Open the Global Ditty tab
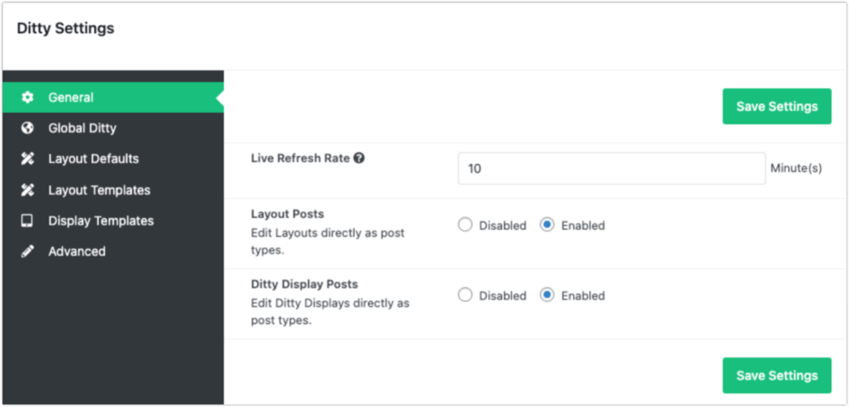The width and height of the screenshot is (849, 407). pyautogui.click(x=113, y=128)
